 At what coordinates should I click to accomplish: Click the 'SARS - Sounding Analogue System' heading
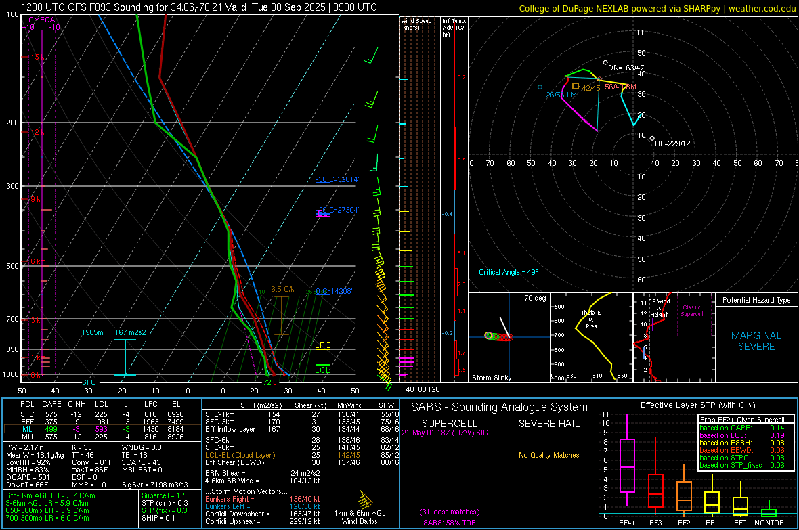pos(499,407)
